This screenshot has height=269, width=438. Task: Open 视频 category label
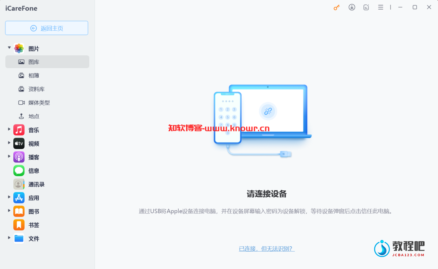(34, 144)
